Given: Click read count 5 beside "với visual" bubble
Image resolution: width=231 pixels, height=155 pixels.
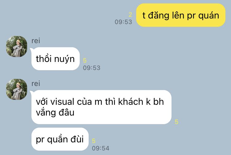Looking at the screenshot, I should click(x=176, y=122).
